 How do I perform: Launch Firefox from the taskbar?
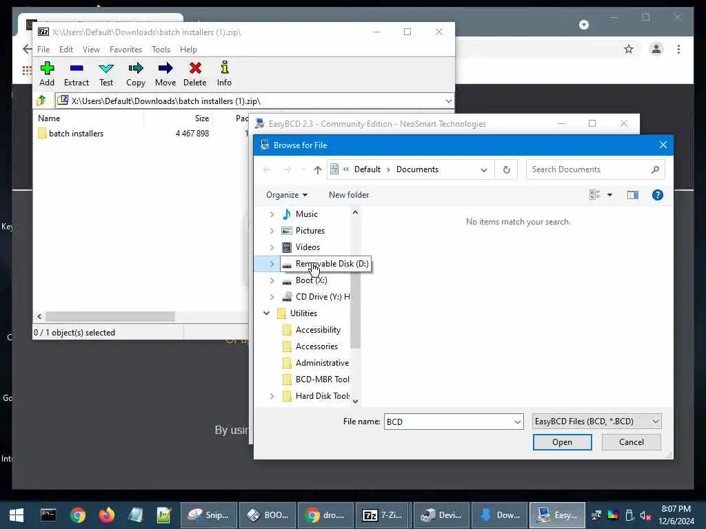click(x=107, y=515)
